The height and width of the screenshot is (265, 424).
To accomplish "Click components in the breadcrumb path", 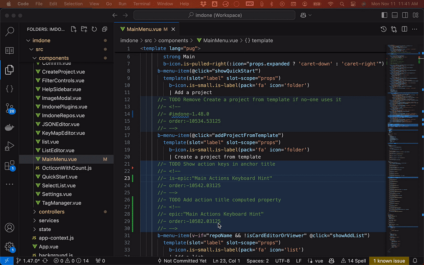I will (173, 41).
